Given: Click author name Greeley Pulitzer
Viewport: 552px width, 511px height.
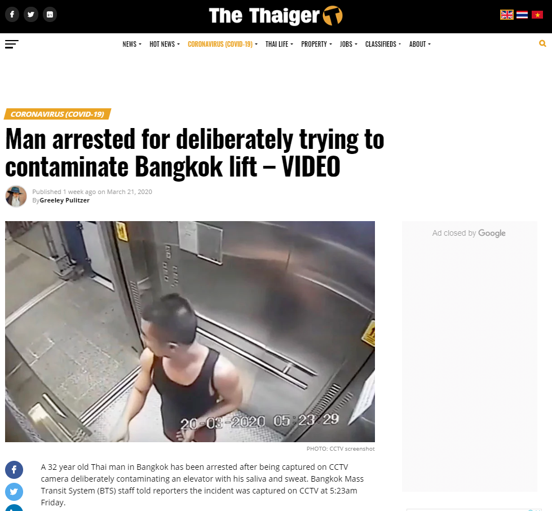Looking at the screenshot, I should coord(64,200).
